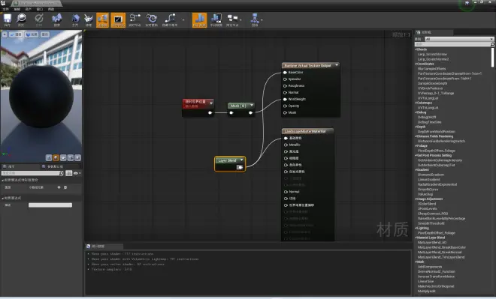The image size is (496, 299).
Task: Open the File menu
Action: click(6, 9)
